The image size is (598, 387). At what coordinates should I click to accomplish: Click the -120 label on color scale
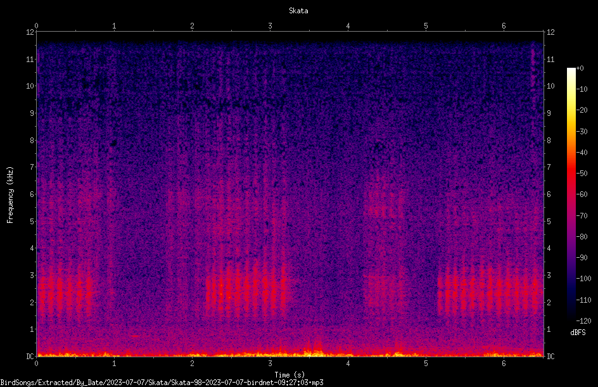[583, 320]
